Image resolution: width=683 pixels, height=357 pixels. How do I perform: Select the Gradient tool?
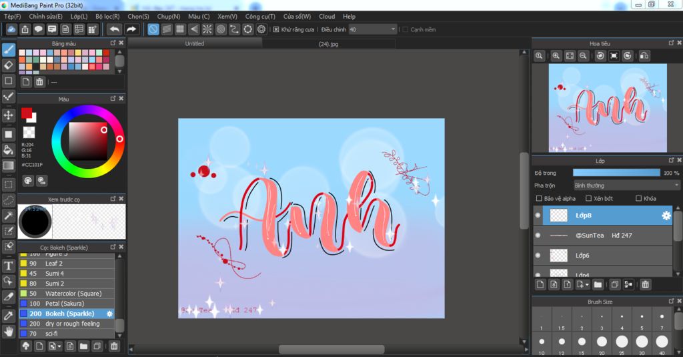point(9,165)
